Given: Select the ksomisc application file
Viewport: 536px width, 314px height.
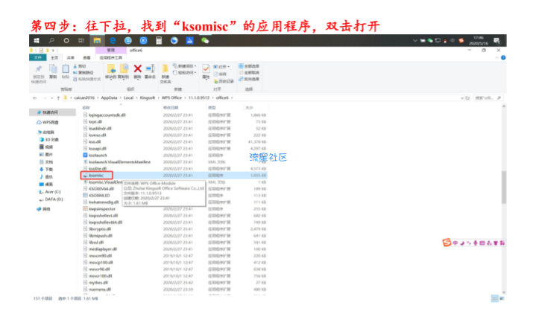Looking at the screenshot, I should [95, 176].
